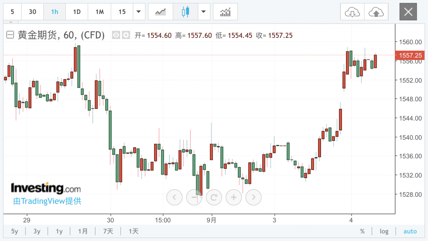This screenshot has width=428, height=241.
Task: Open chart settings gear next to title
Action: 126,35
